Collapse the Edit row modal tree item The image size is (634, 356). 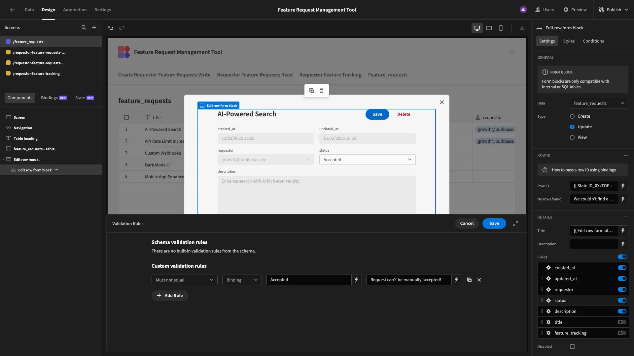coord(3,160)
